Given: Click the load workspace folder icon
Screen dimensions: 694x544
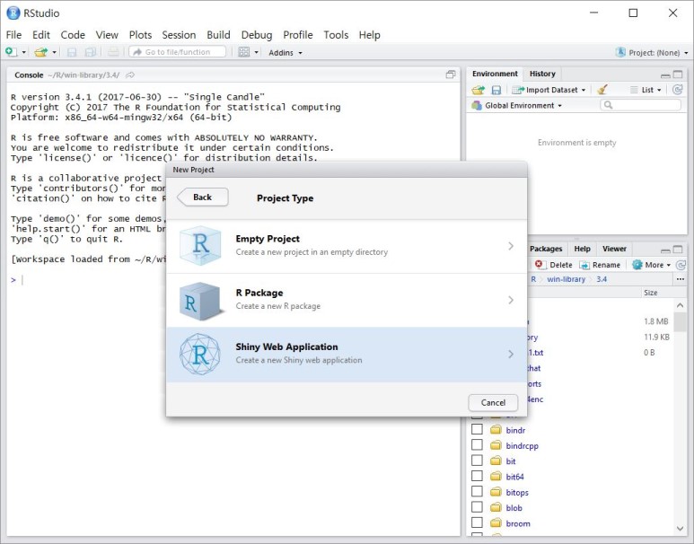Looking at the screenshot, I should click(478, 91).
